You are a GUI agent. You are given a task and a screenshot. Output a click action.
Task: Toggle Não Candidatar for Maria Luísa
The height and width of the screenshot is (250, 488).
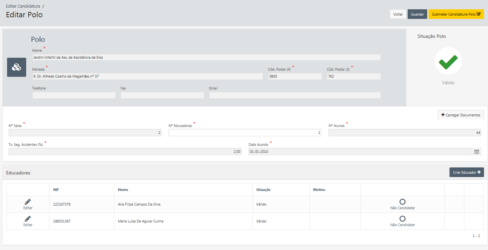[x=402, y=221]
